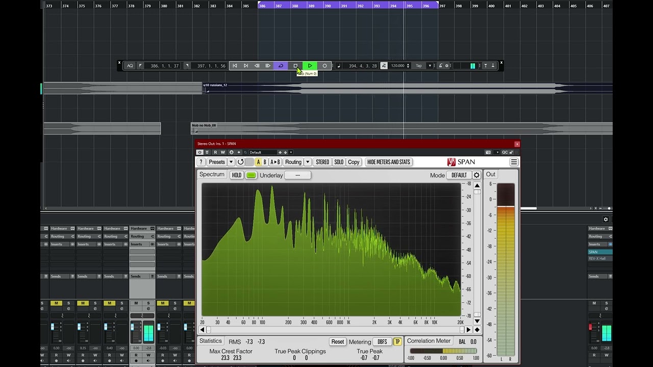Click the snapshot camera icon in SPAN header

(488, 152)
